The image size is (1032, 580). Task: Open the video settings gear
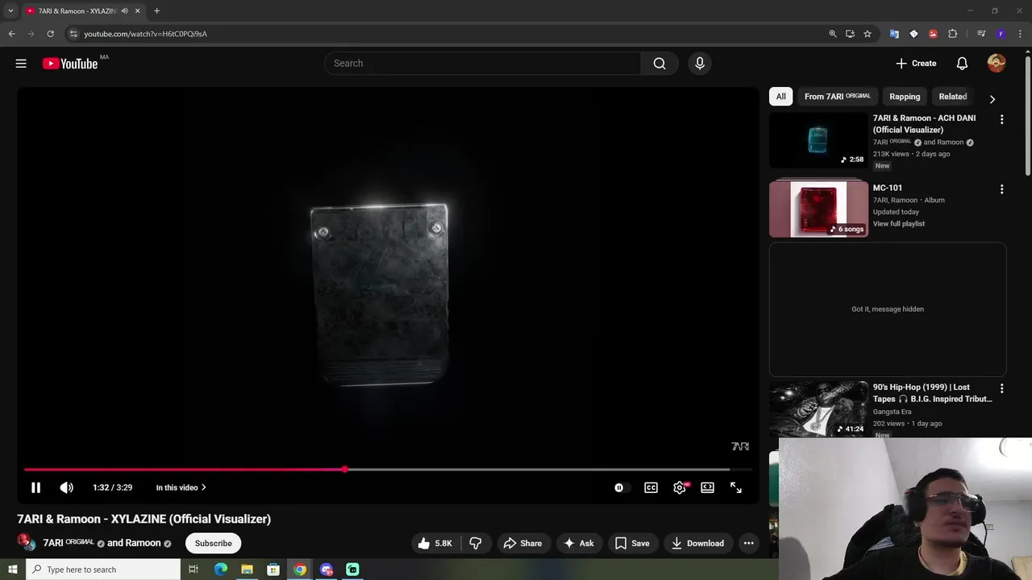(680, 487)
